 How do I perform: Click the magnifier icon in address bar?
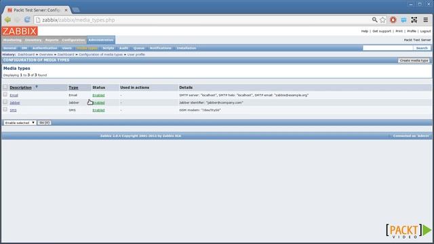[x=374, y=20]
